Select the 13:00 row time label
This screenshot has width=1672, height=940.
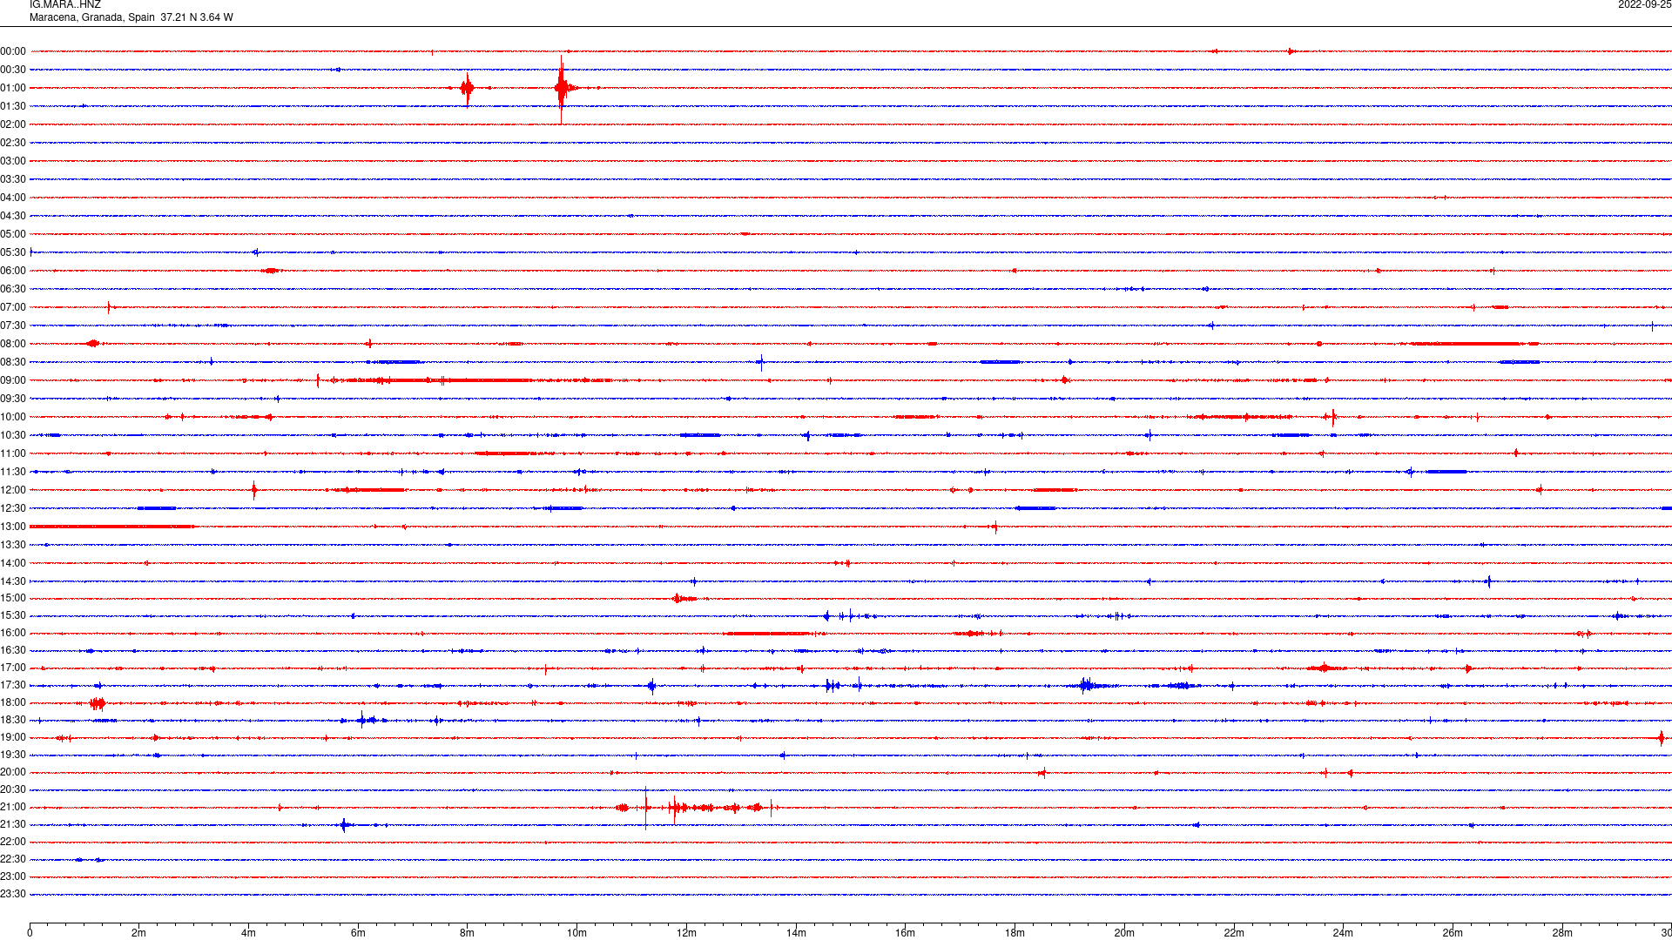coord(13,527)
